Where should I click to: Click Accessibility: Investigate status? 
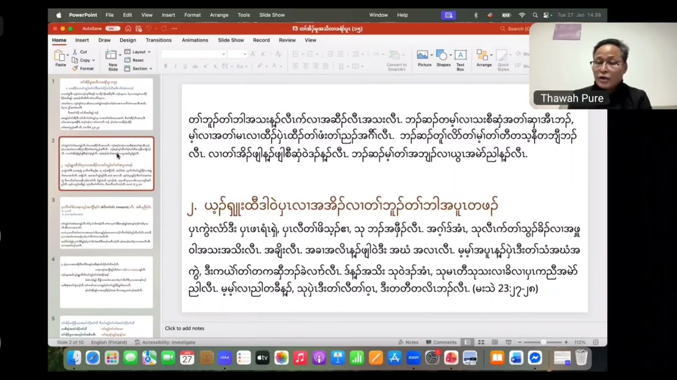[164, 342]
